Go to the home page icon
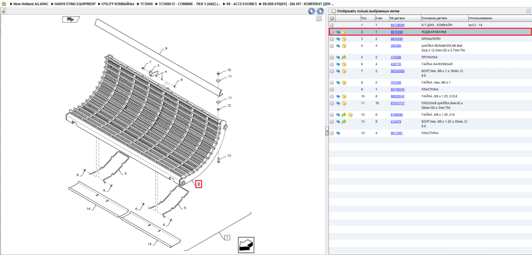Viewport: 532px width, 255px height. 4,4
